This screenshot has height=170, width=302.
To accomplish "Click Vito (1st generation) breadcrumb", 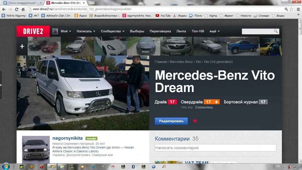I will click(x=218, y=62).
